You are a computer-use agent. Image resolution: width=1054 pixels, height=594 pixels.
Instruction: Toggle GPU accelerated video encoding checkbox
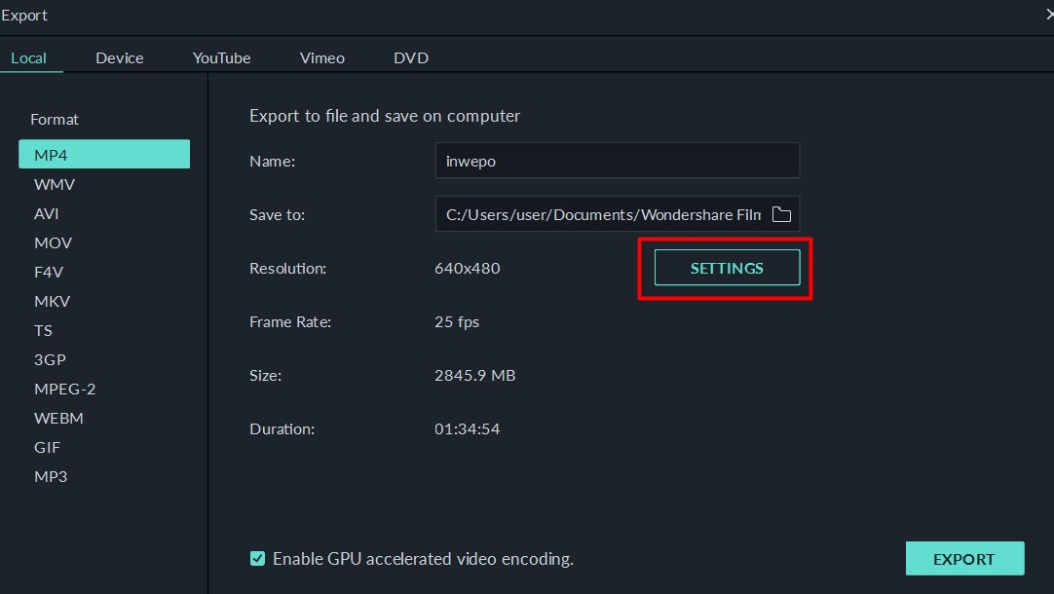[x=257, y=559]
